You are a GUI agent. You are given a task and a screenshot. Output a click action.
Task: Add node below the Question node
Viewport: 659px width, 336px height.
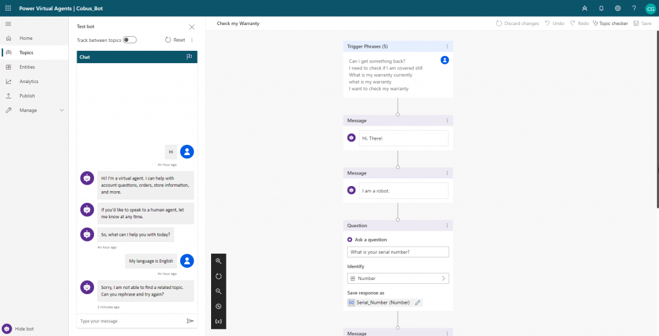tap(398, 328)
